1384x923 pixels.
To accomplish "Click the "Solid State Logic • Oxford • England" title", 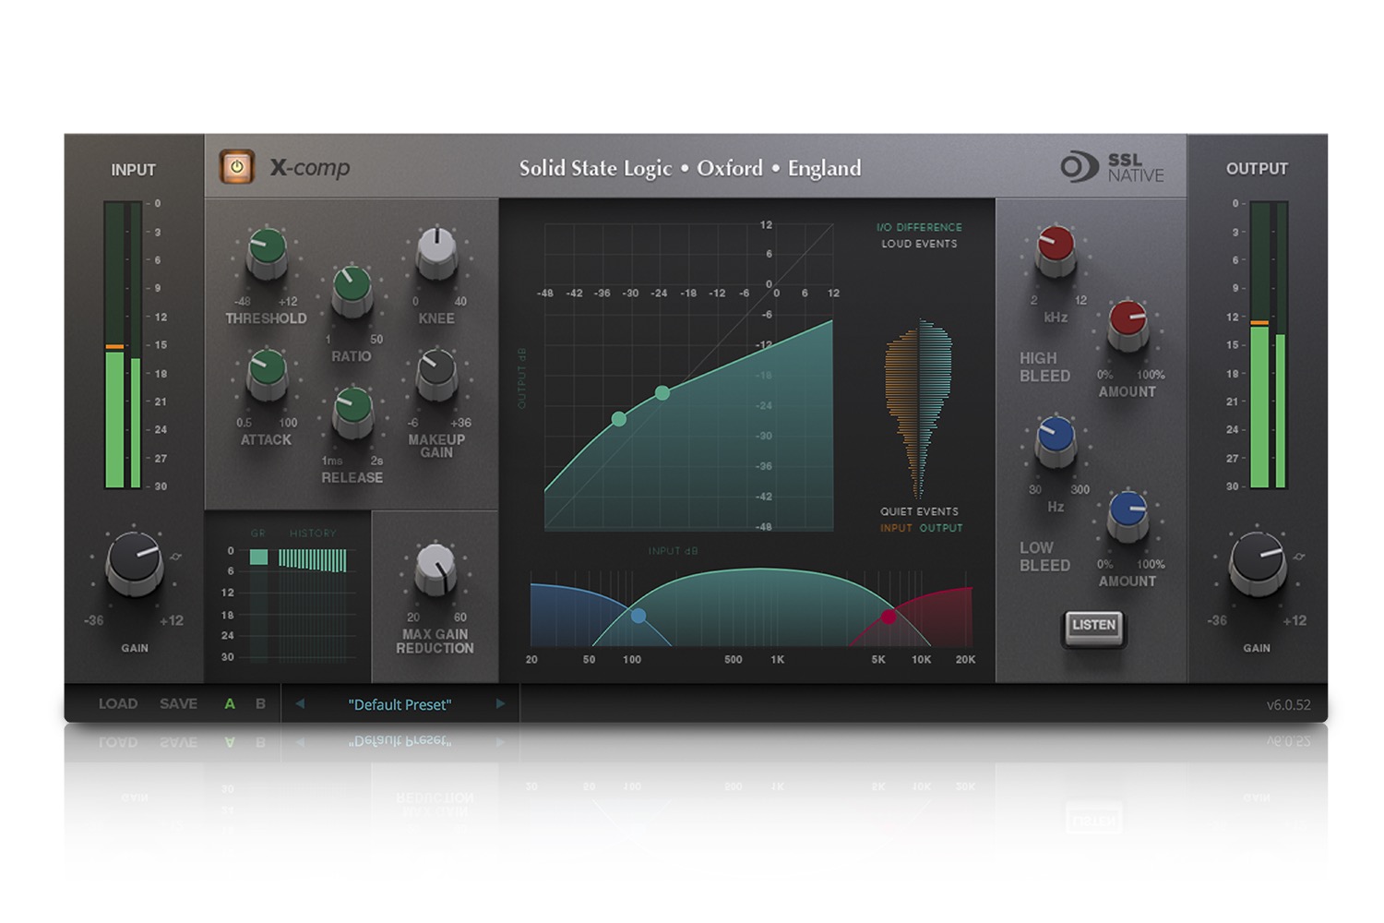I will click(x=690, y=168).
